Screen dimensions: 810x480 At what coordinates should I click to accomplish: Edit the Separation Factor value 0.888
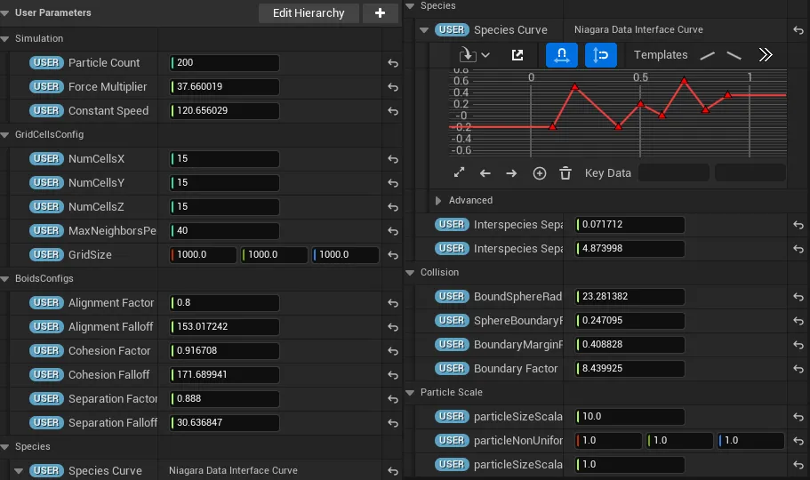(225, 399)
